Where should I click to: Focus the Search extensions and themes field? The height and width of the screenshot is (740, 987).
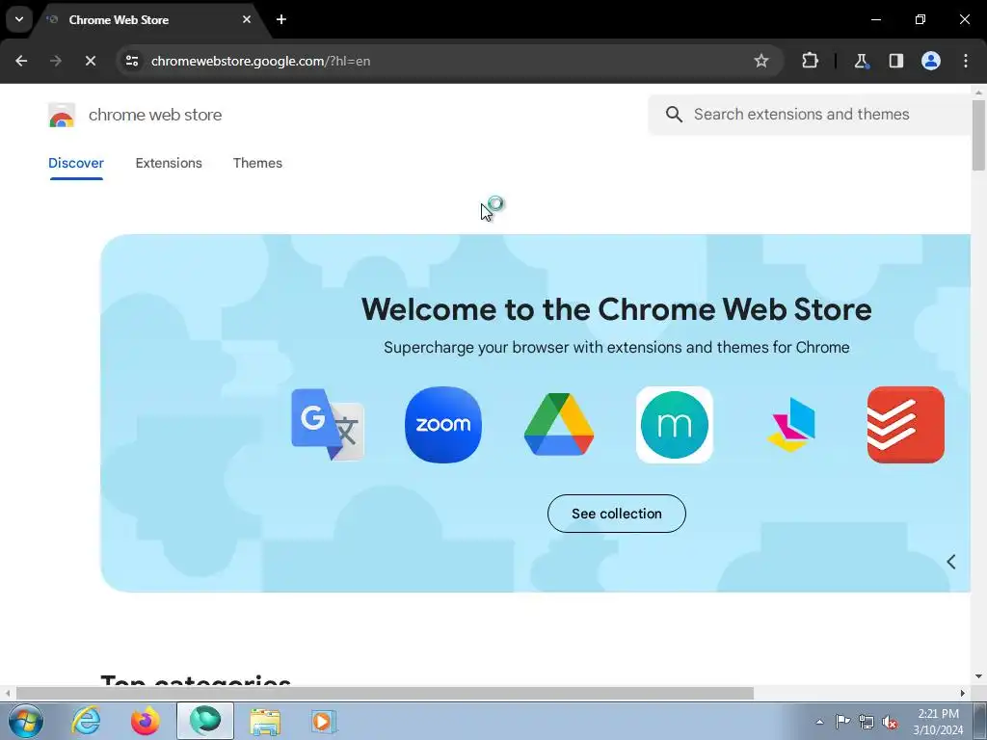809,115
